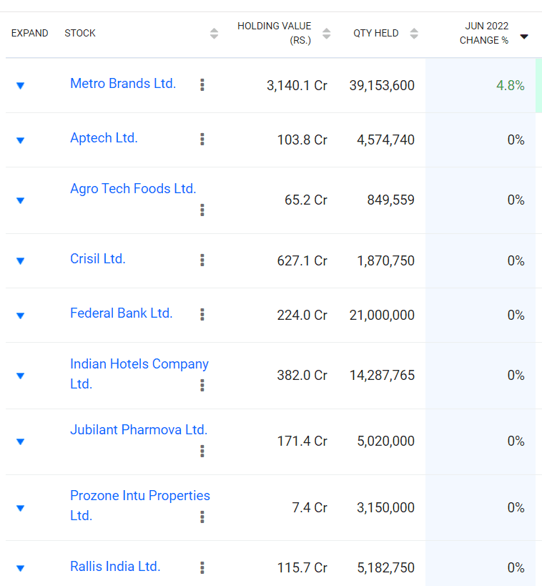The width and height of the screenshot is (542, 586).
Task: Click the 4.8% change value for Metro Brands
Action: pos(511,86)
